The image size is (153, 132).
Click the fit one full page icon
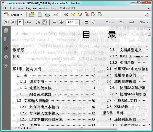coord(94,22)
